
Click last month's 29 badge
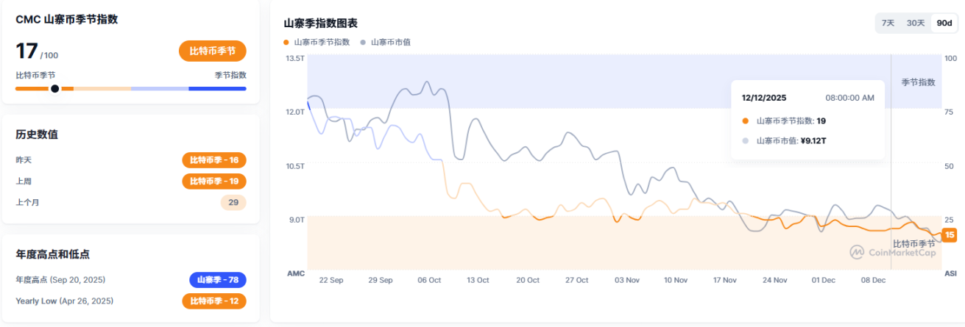[x=233, y=202]
